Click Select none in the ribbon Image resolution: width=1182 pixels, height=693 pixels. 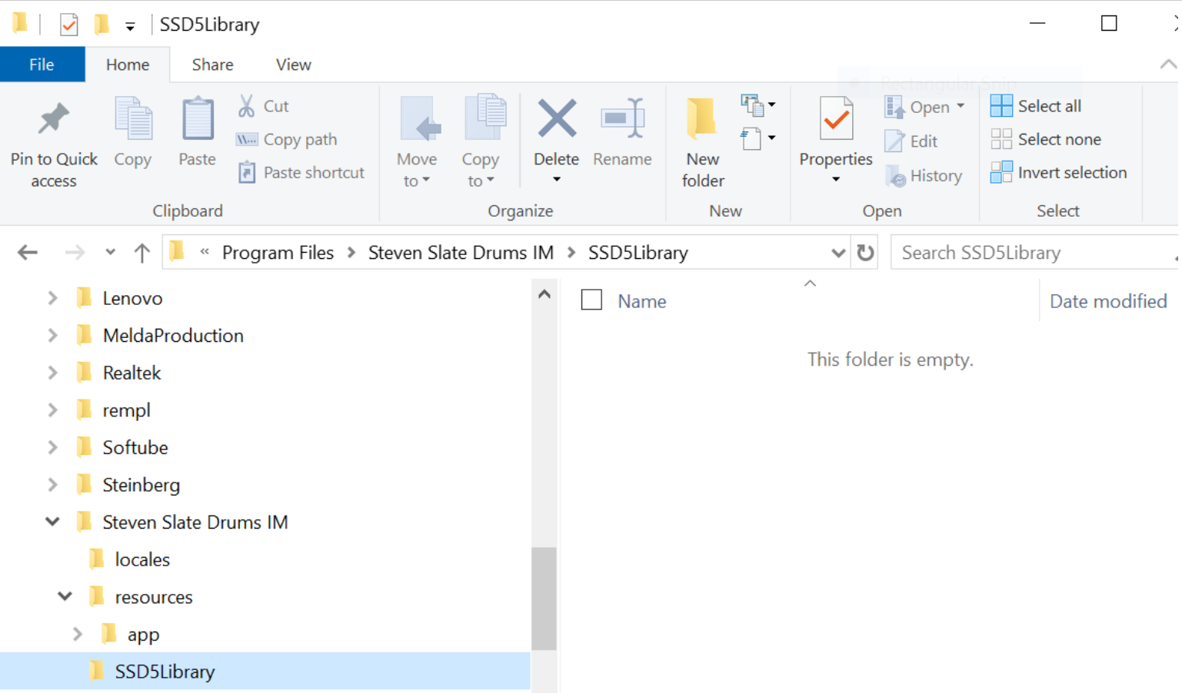tap(1046, 139)
